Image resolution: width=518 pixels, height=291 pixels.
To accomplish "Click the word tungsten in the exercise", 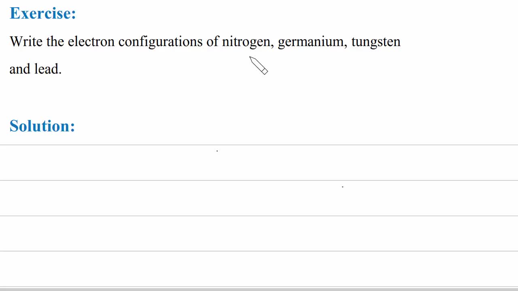I will (376, 42).
